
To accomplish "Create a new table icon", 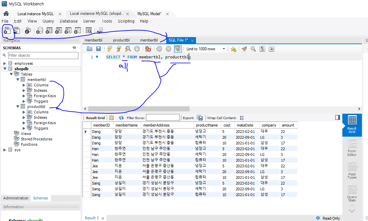I will coord(49,30).
